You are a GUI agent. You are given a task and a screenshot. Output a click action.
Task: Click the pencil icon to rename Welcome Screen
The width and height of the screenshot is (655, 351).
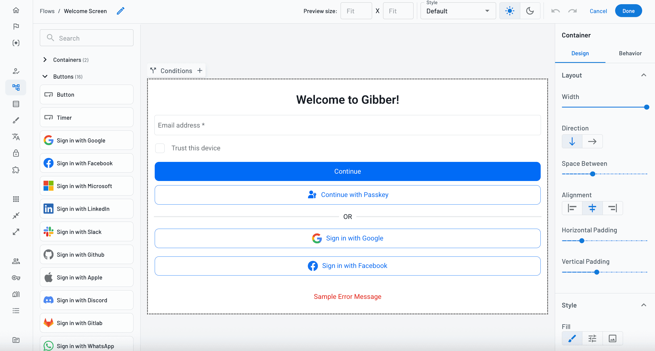[x=121, y=11]
